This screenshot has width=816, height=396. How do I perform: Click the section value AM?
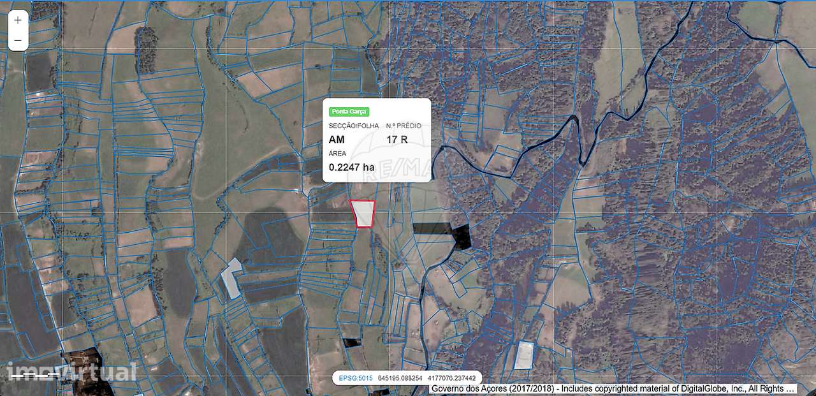(x=336, y=140)
